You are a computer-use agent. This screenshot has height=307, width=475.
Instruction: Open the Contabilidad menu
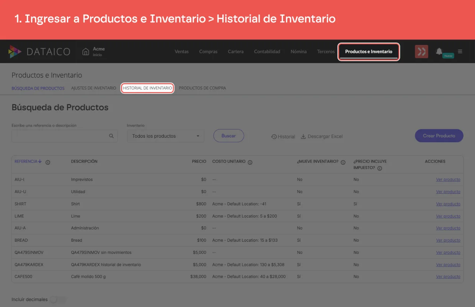point(267,52)
